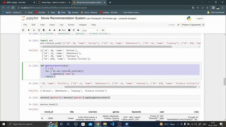
Task: Open the Windows Start menu
Action: click(4, 124)
